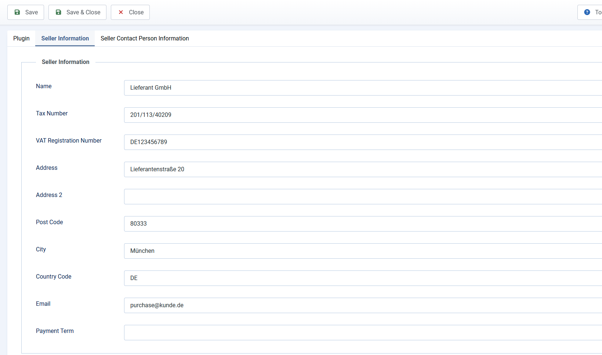
Task: Click the City label
Action: point(41,249)
